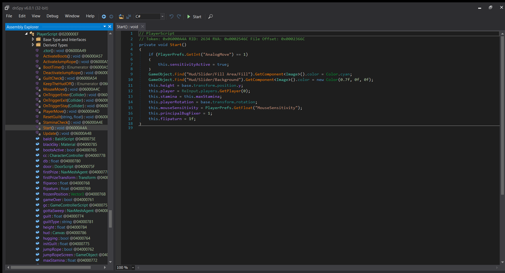The height and width of the screenshot is (273, 505).
Task: Click the Assembly Explorer vertical scrollbar thumb
Action: pyautogui.click(x=110, y=219)
